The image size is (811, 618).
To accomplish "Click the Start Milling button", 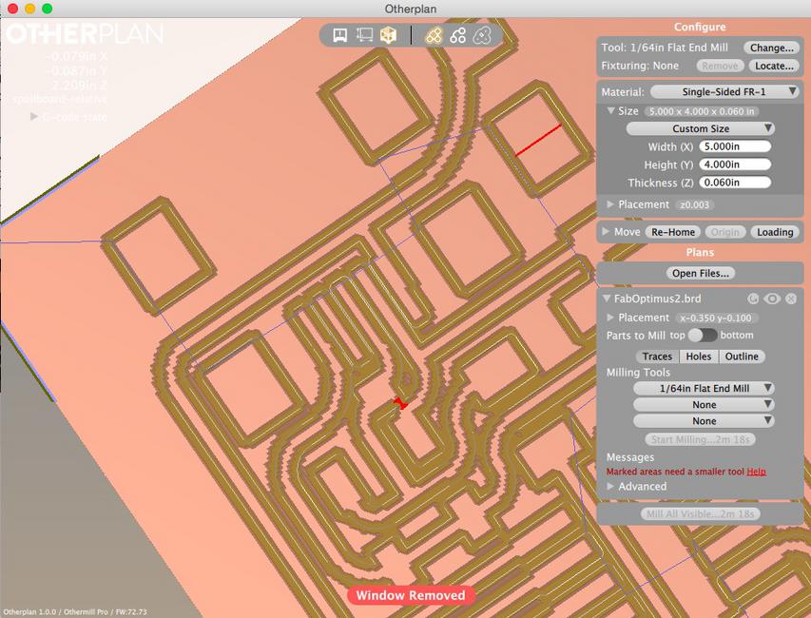I will pyautogui.click(x=701, y=439).
